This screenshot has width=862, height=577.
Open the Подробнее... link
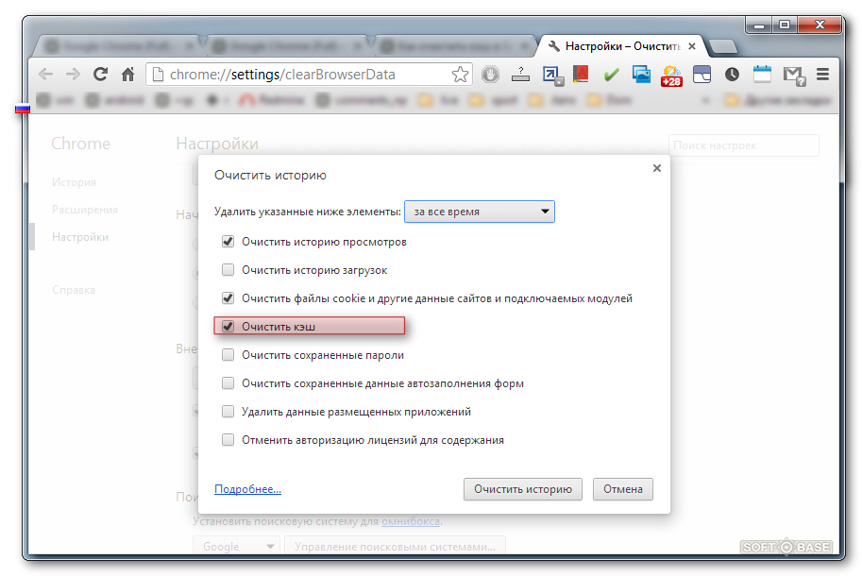click(x=247, y=489)
